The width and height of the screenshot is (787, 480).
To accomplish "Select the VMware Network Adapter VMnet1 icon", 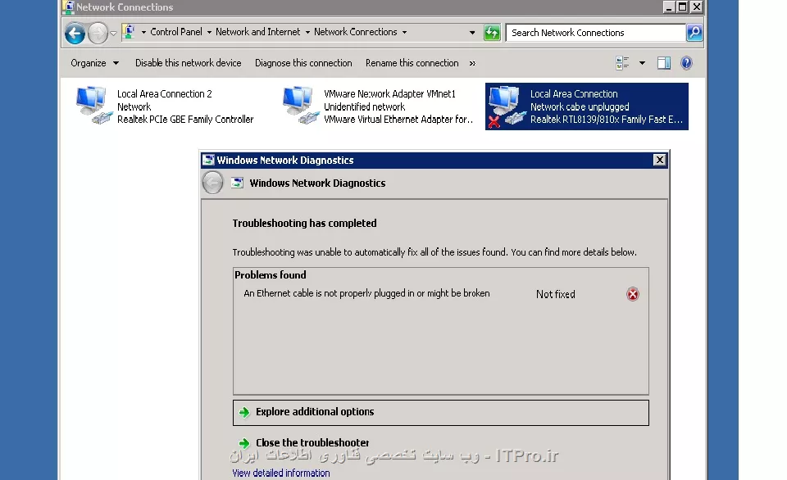I will point(300,106).
